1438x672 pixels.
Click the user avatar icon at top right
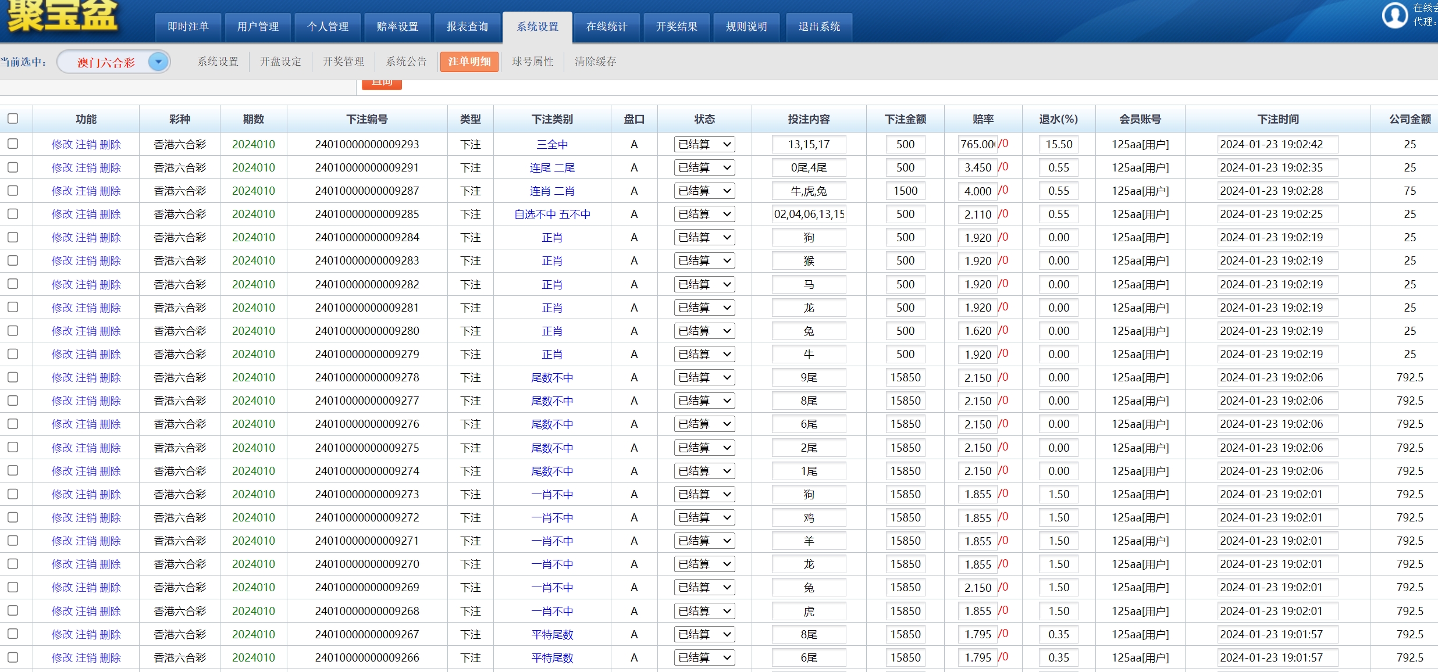(x=1395, y=16)
